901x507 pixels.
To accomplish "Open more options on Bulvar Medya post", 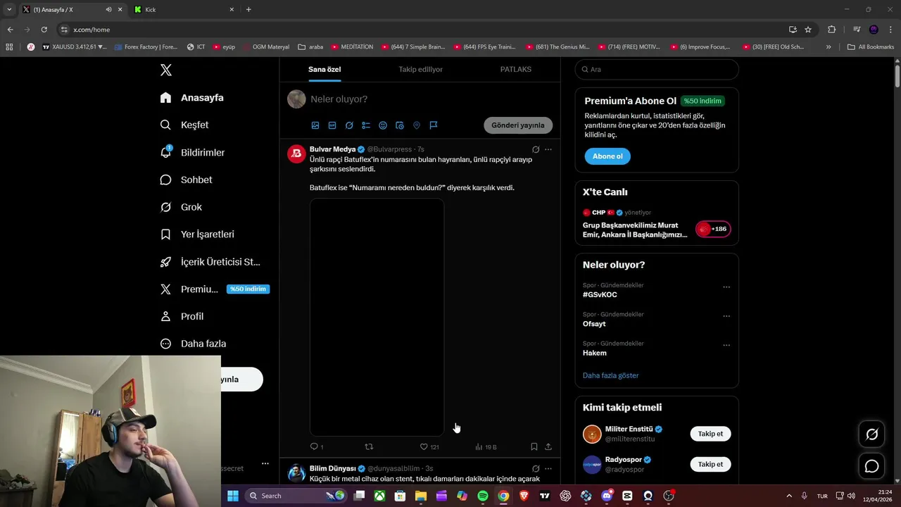I will point(548,149).
